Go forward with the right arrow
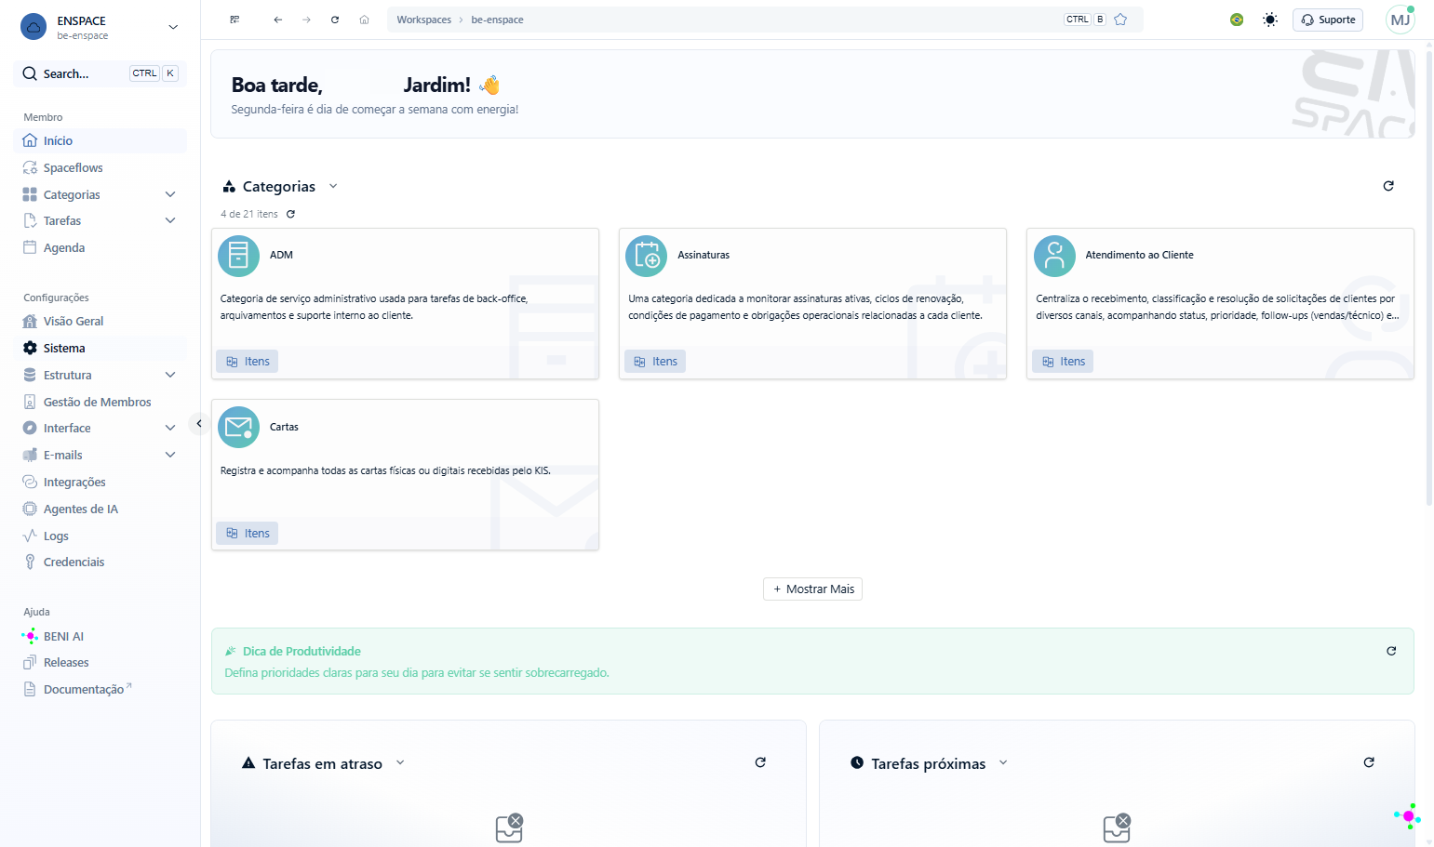The height and width of the screenshot is (847, 1434). [306, 20]
